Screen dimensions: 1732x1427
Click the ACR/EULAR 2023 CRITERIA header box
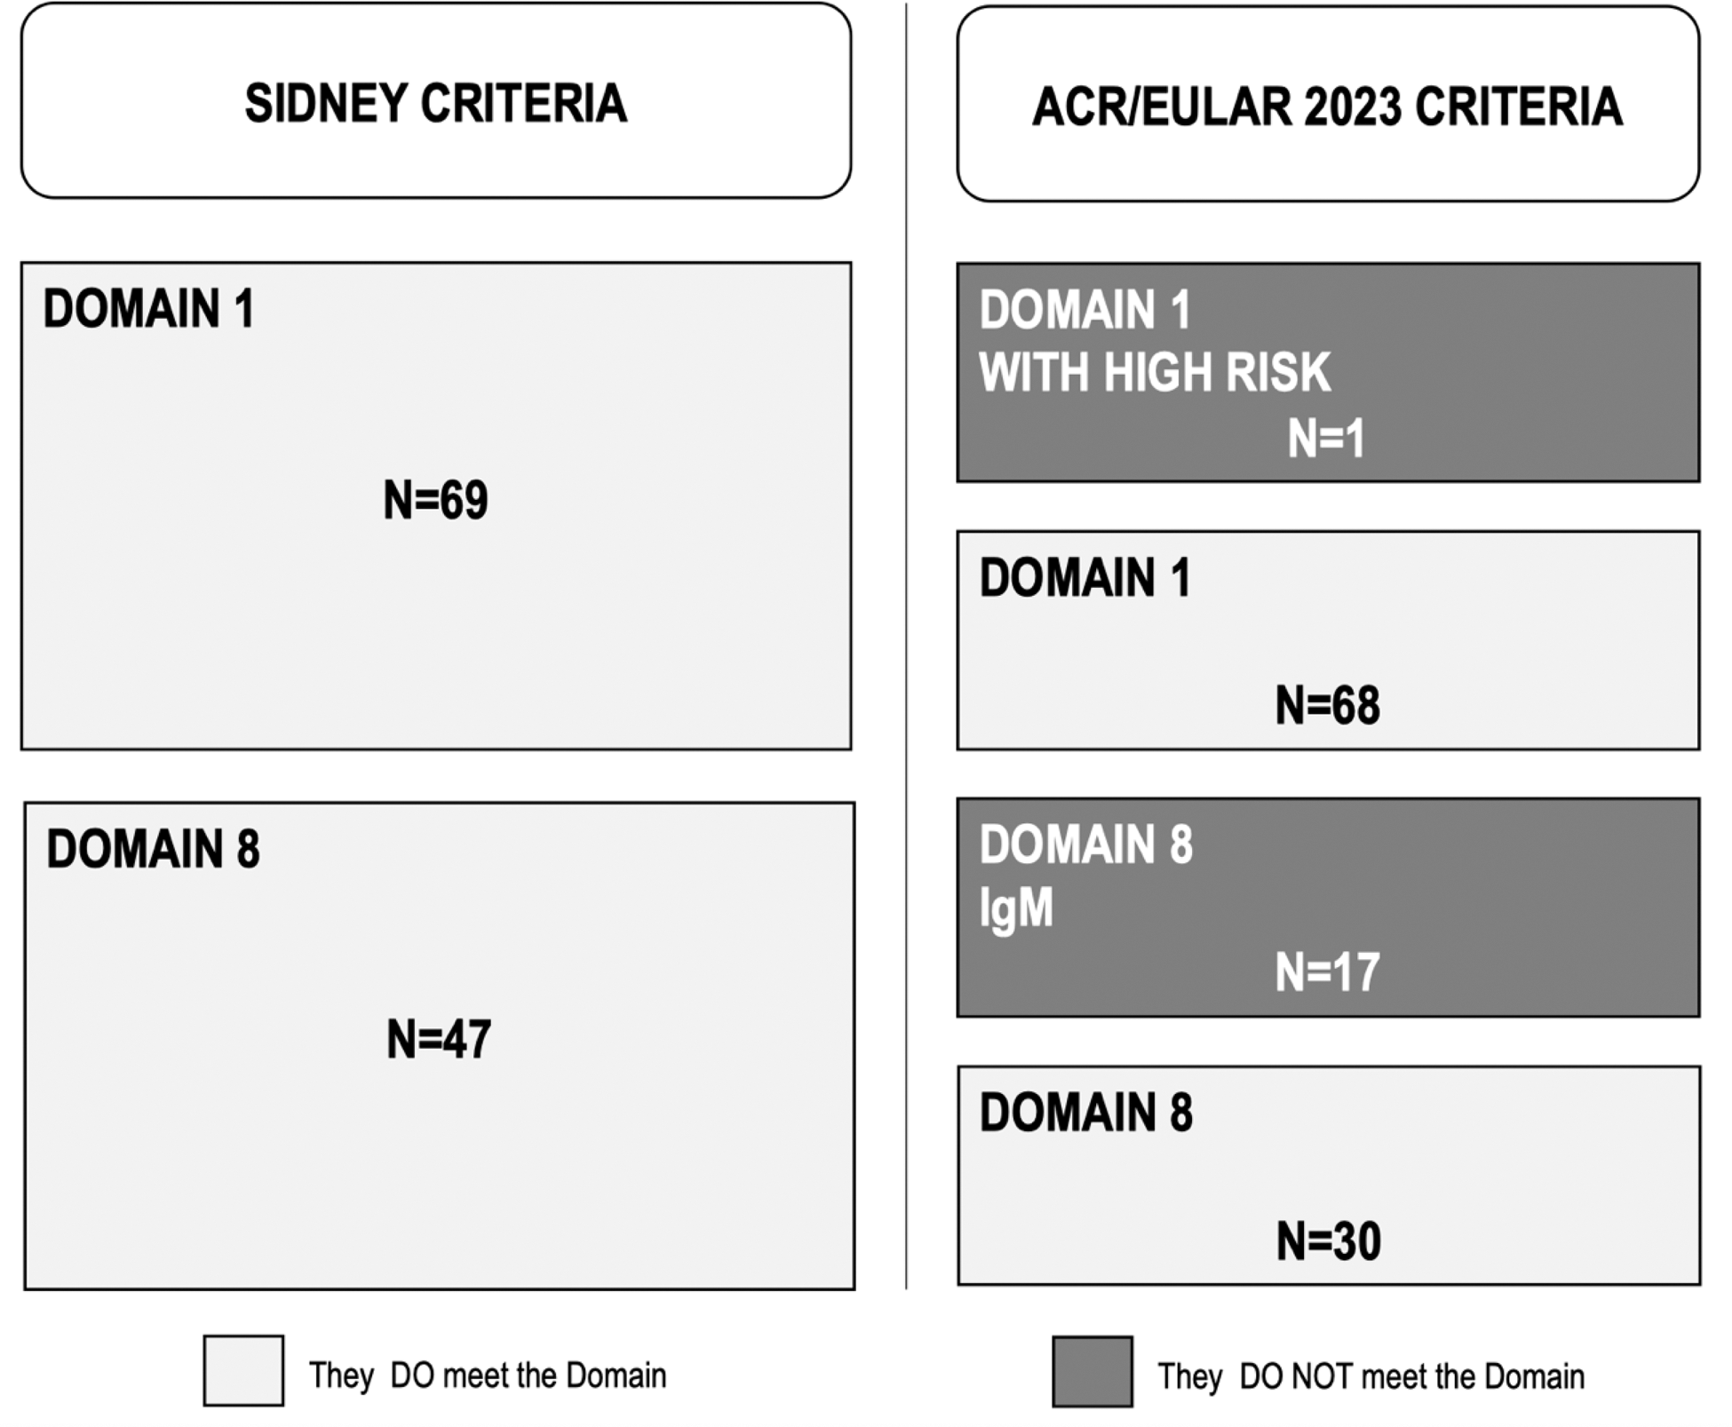pyautogui.click(x=1328, y=104)
